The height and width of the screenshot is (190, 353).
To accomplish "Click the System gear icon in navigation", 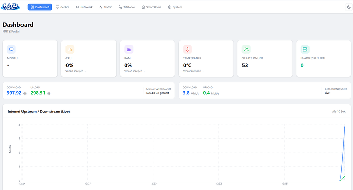I will coord(170,7).
